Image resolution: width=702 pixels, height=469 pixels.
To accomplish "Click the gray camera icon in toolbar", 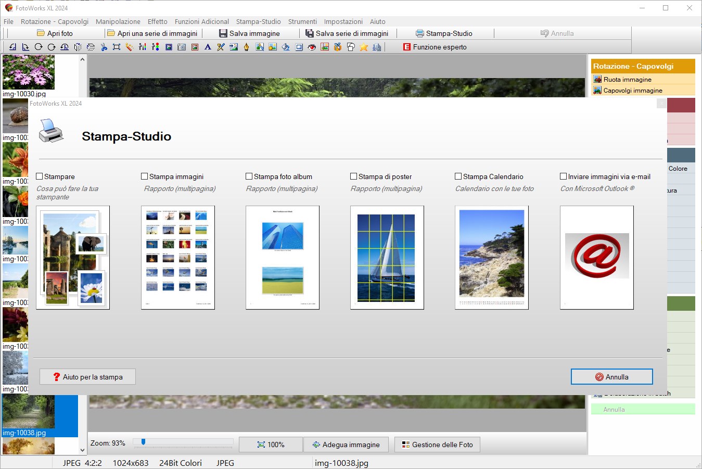I will tap(182, 47).
